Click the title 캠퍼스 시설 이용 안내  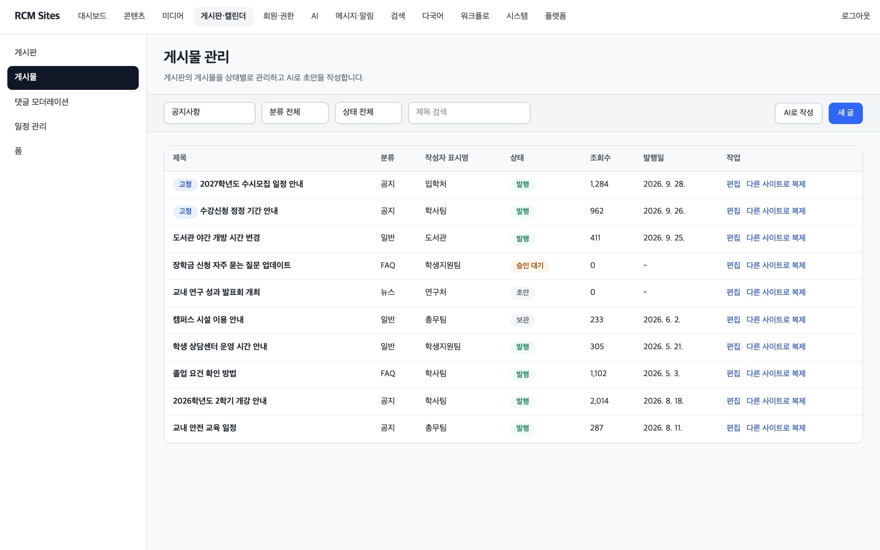tap(208, 320)
